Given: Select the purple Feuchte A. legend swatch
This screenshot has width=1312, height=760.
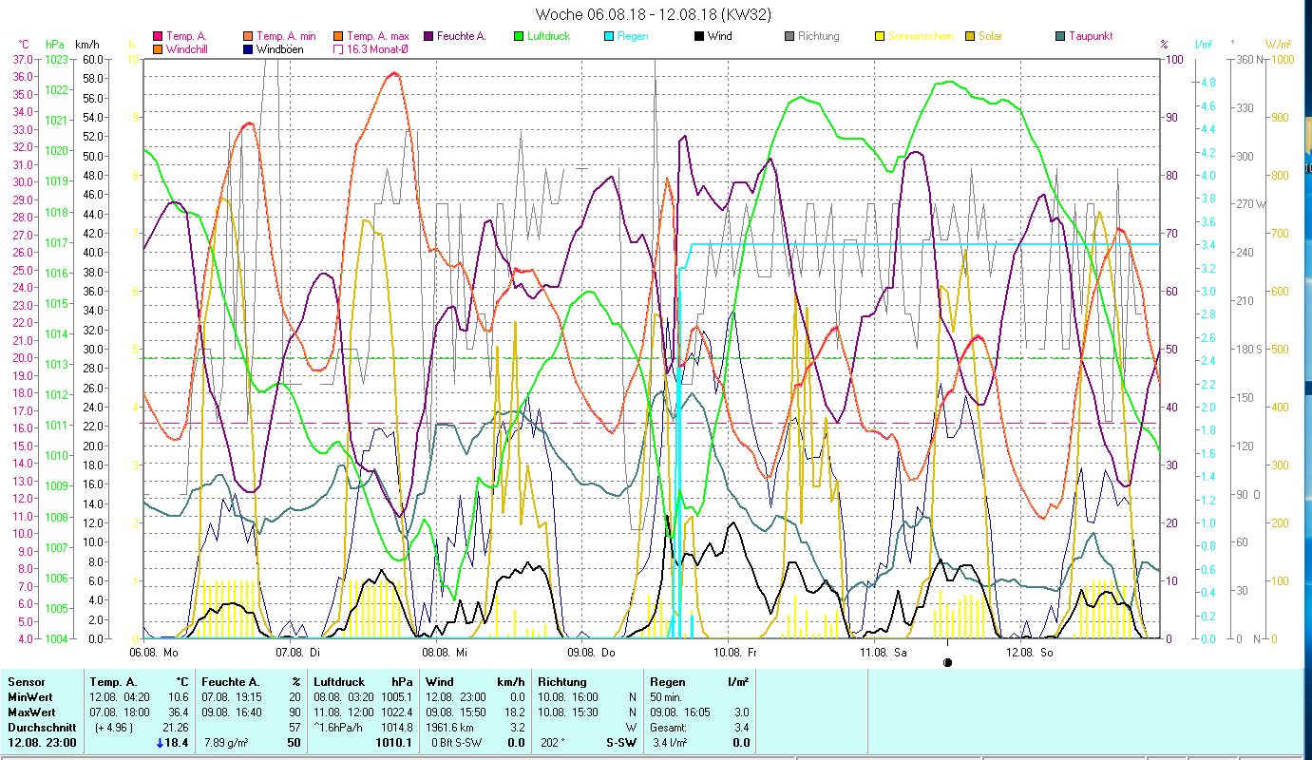Looking at the screenshot, I should pos(428,37).
